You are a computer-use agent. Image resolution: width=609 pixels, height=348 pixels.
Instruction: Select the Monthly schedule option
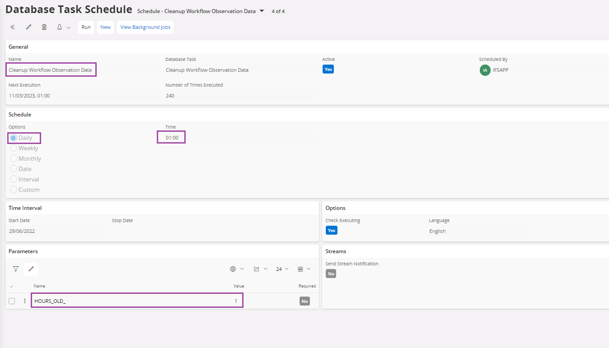[x=14, y=158]
